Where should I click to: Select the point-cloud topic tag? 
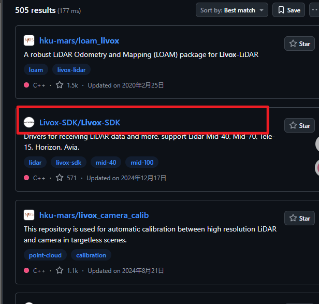tap(45, 255)
